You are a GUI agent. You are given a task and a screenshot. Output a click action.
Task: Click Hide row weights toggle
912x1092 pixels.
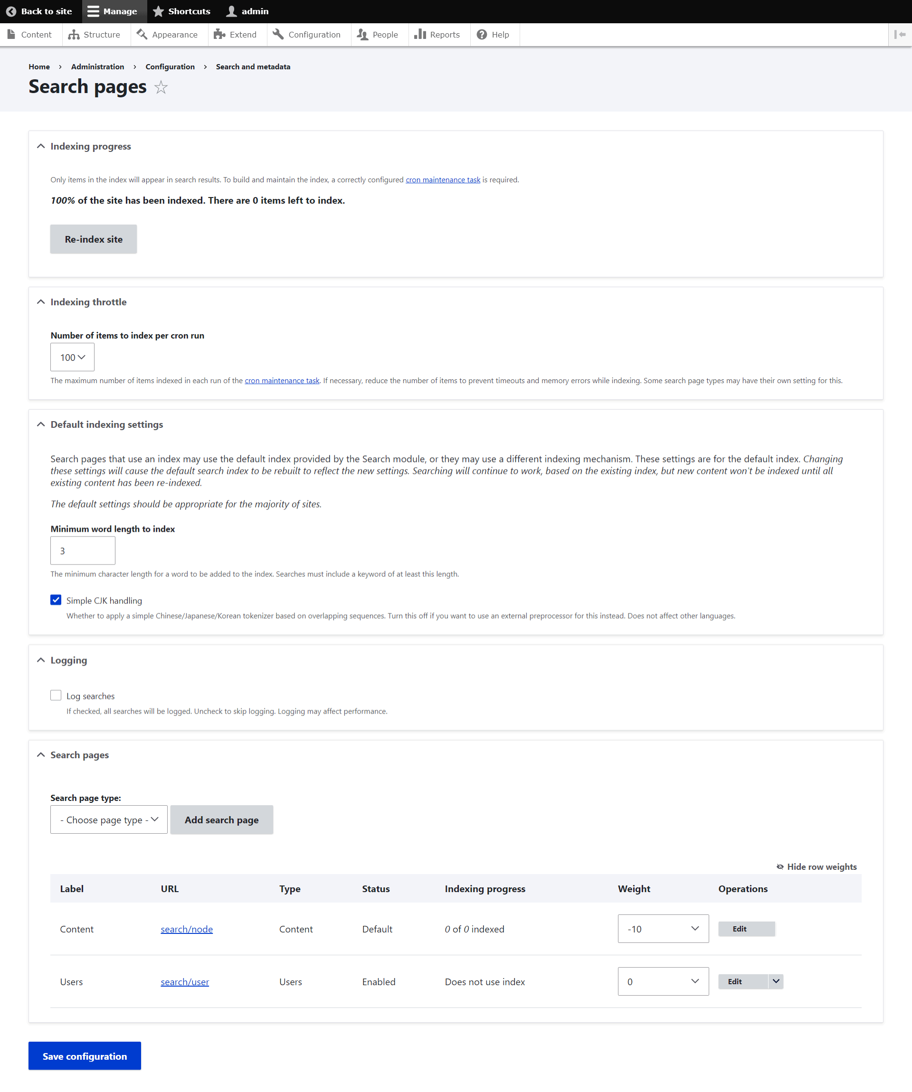(816, 867)
